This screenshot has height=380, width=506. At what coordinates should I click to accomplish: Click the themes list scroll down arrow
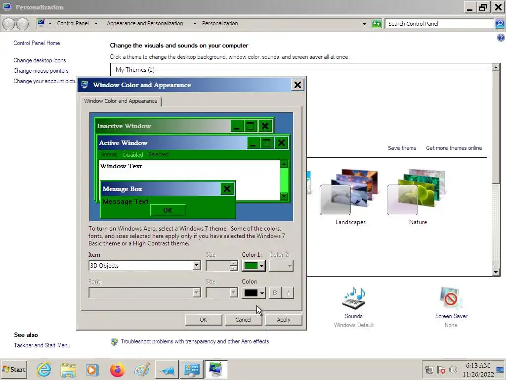click(496, 272)
